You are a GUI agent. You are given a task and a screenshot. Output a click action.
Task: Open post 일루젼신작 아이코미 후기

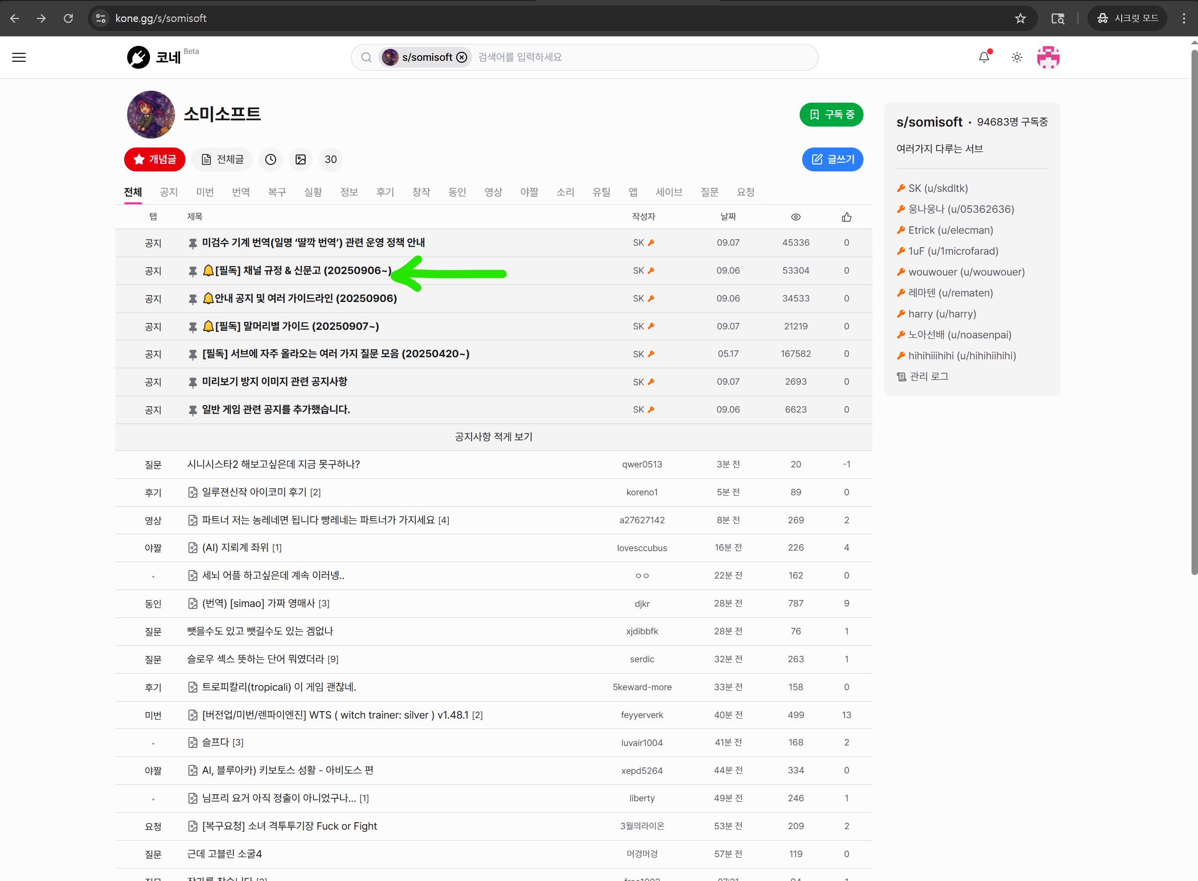[x=254, y=492]
